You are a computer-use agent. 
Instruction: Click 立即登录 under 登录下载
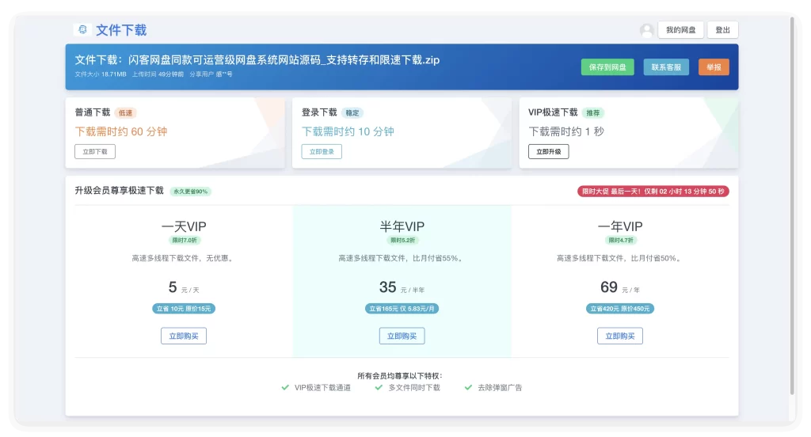[322, 151]
